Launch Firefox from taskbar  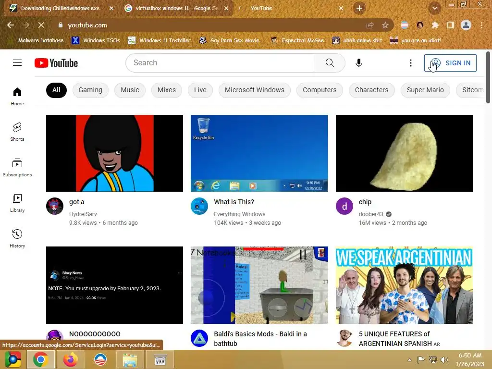click(70, 359)
